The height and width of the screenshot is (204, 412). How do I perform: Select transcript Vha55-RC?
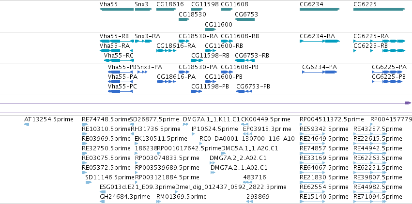click(x=119, y=60)
